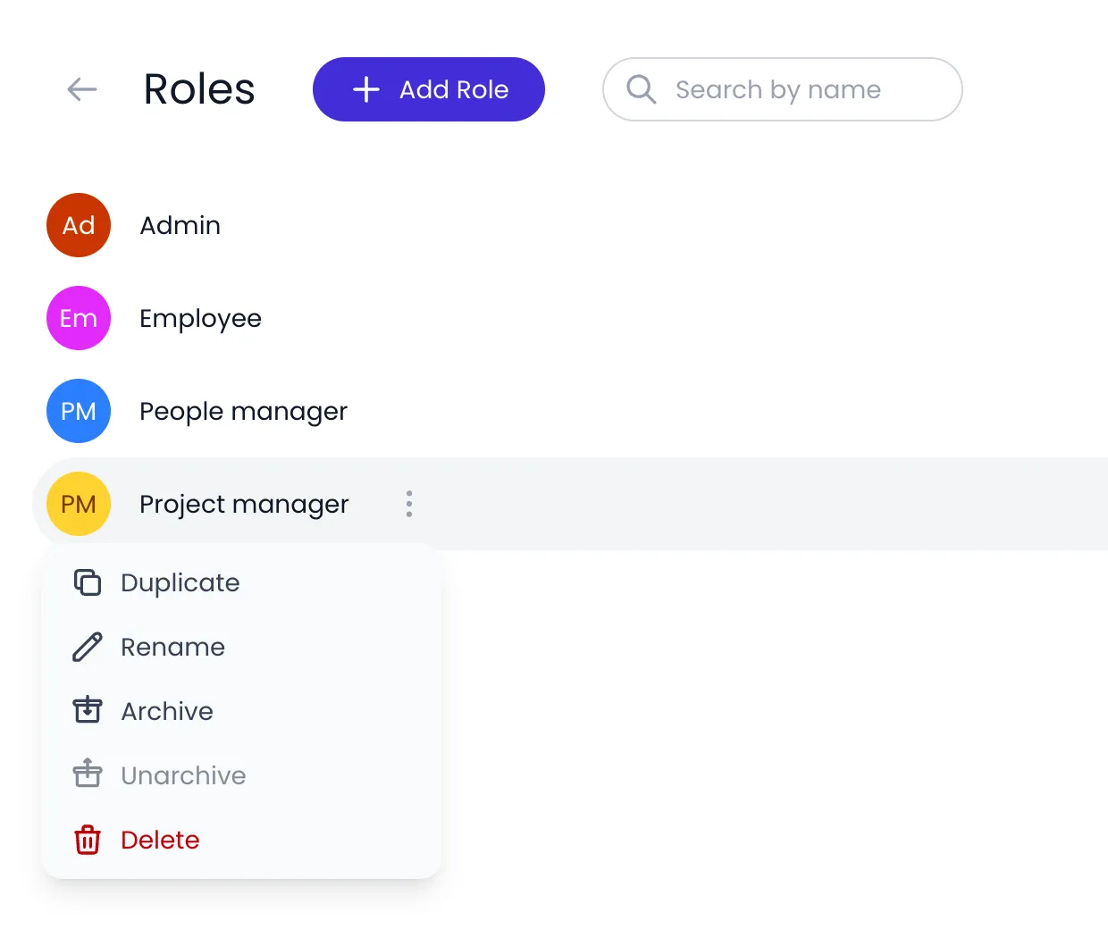Open the Employee role
Viewport: 1108px width, 929px height.
pos(201,319)
